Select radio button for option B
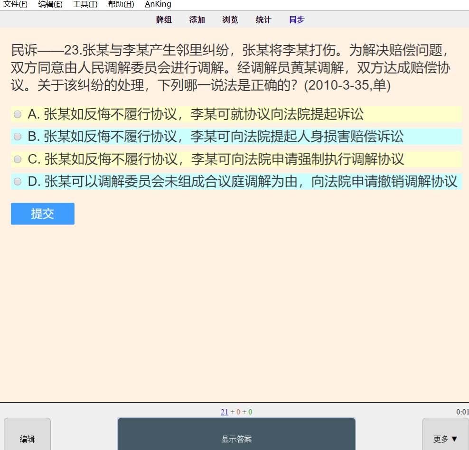The image size is (469, 450). point(18,137)
